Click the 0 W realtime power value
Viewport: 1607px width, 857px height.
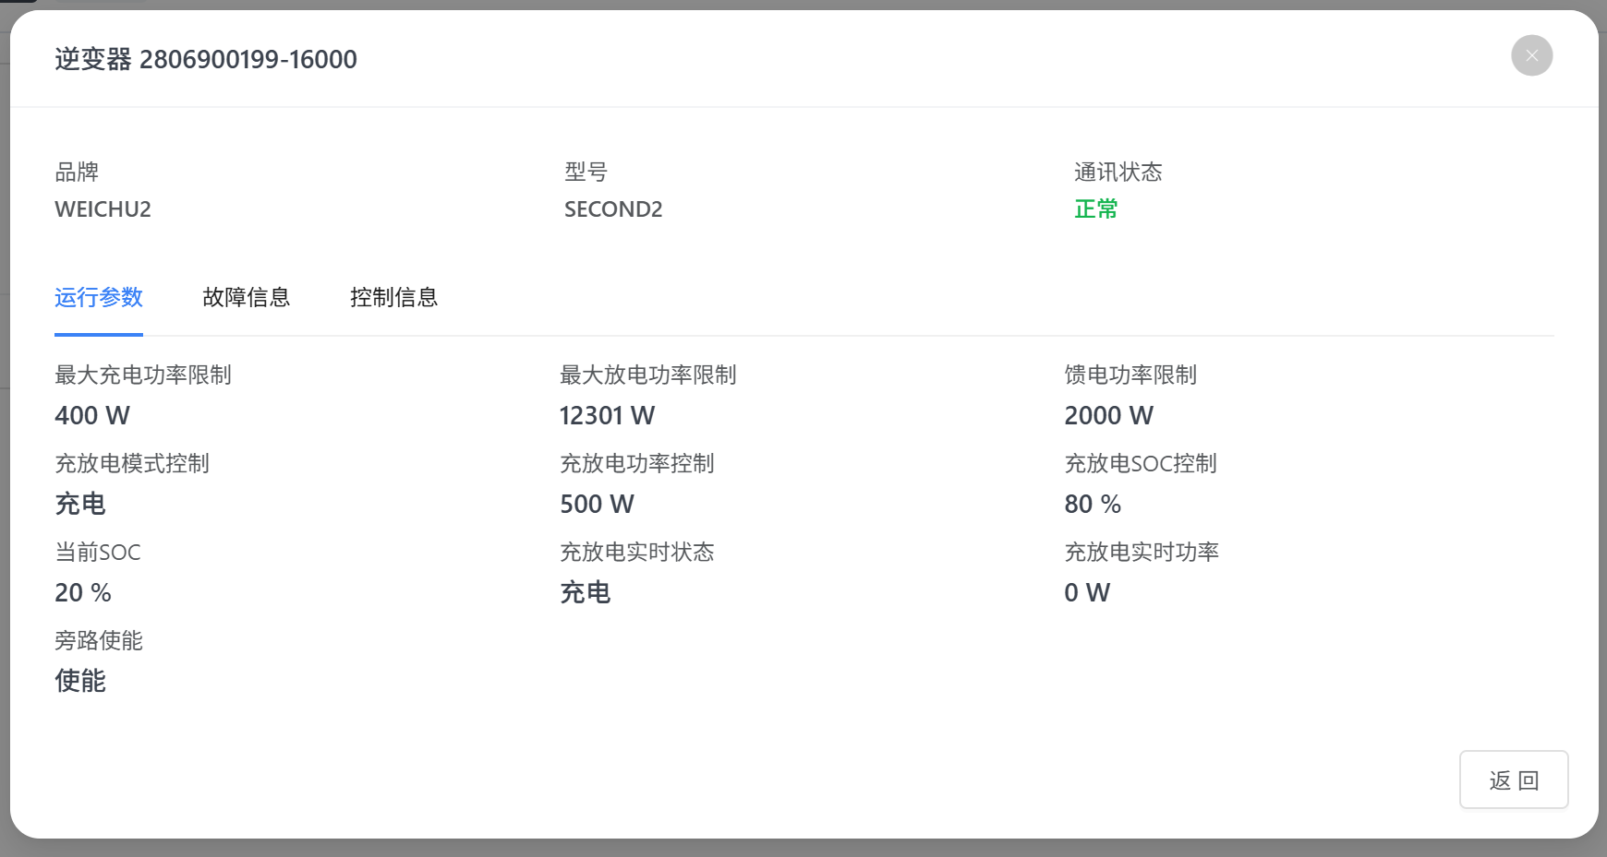click(x=1086, y=592)
